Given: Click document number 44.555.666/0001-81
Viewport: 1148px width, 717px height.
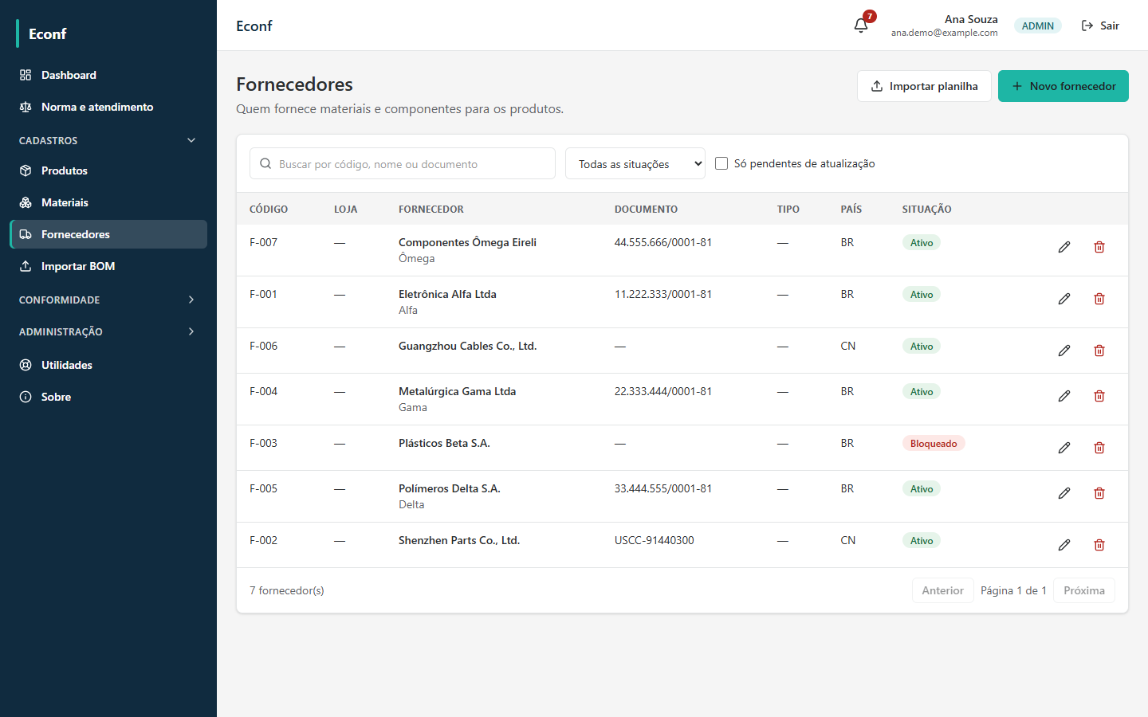Looking at the screenshot, I should [x=663, y=242].
